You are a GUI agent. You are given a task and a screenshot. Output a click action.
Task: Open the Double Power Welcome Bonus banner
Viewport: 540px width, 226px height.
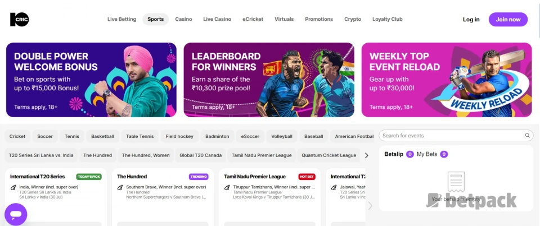pyautogui.click(x=91, y=80)
